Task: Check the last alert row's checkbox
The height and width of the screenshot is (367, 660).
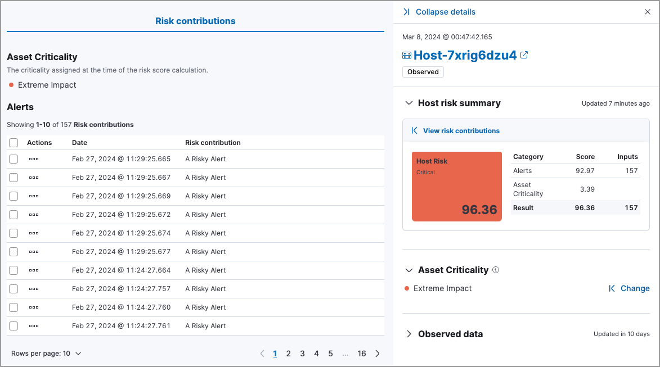Action: [x=14, y=325]
